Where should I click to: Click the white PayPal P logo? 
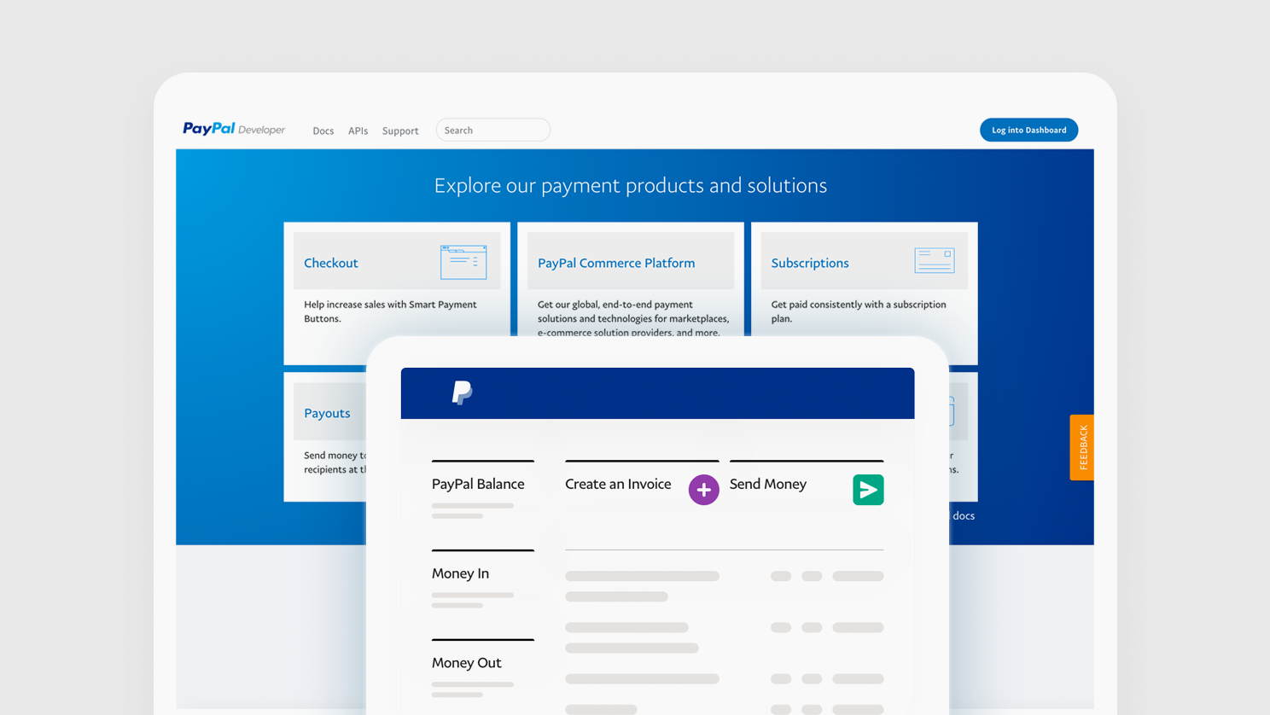point(462,392)
